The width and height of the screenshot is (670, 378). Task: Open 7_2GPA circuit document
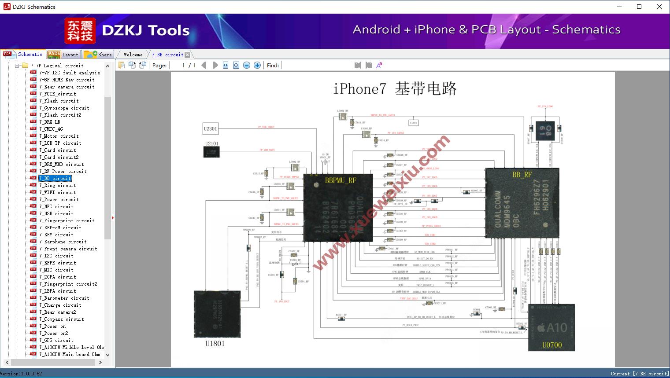tap(58, 277)
